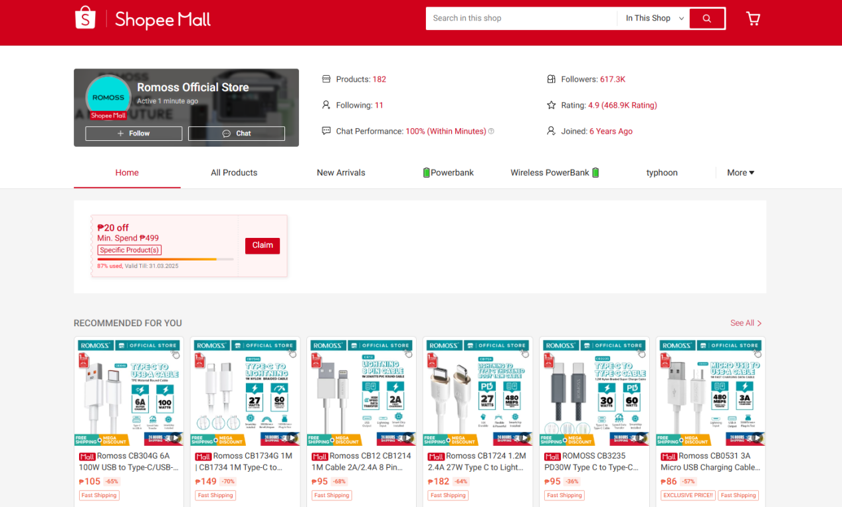Click the magnifier search button
This screenshot has width=842, height=507.
coord(706,19)
